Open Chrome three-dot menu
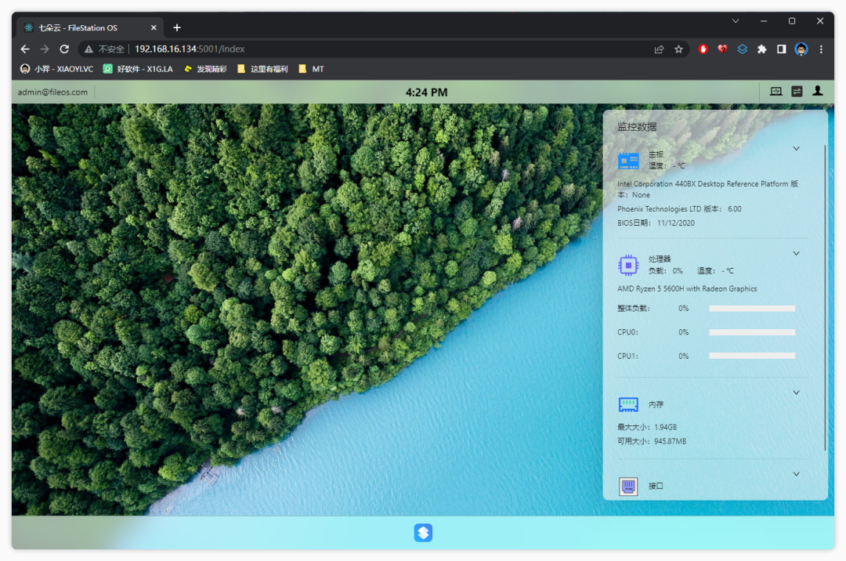Viewport: 846px width, 561px height. (x=821, y=49)
